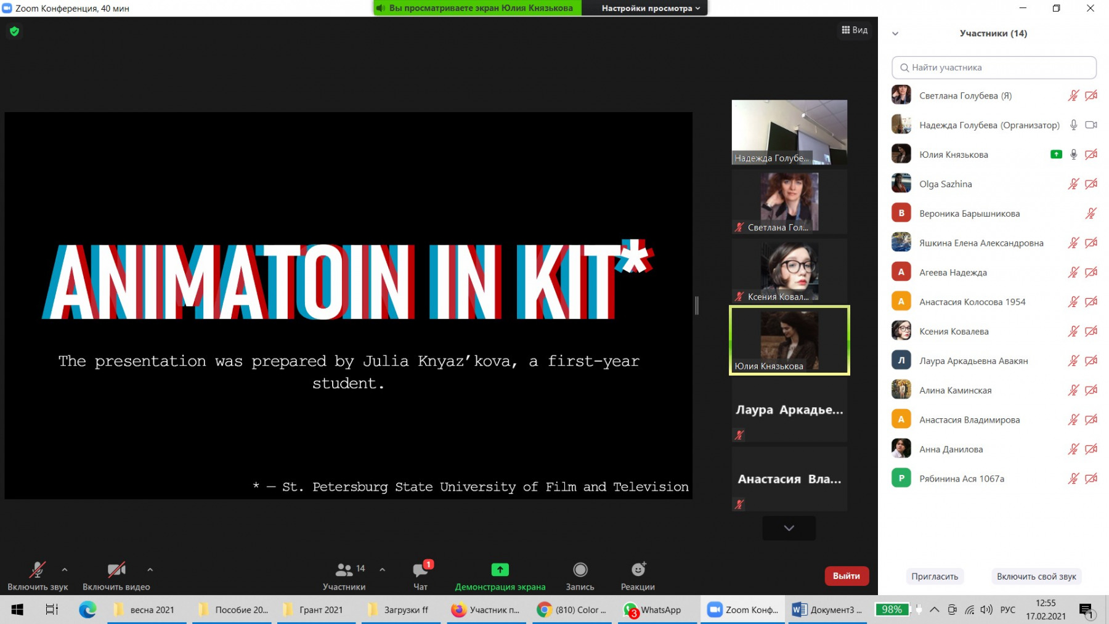Image resolution: width=1109 pixels, height=624 pixels.
Task: Click the Найти участника search field
Action: pyautogui.click(x=994, y=68)
